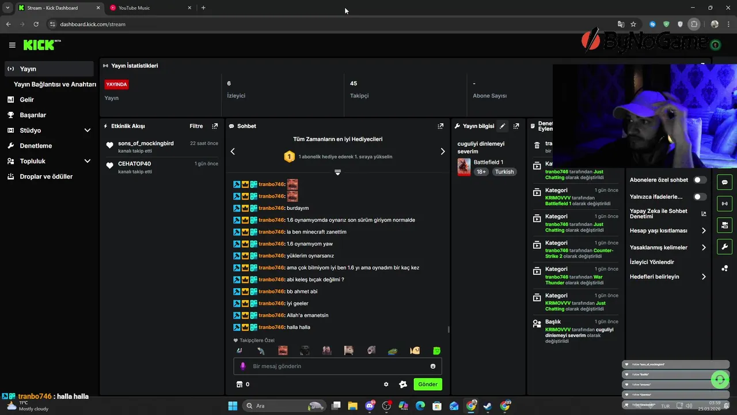Open Steam from taskbar
Screen dimensions: 737x415
tap(488, 406)
